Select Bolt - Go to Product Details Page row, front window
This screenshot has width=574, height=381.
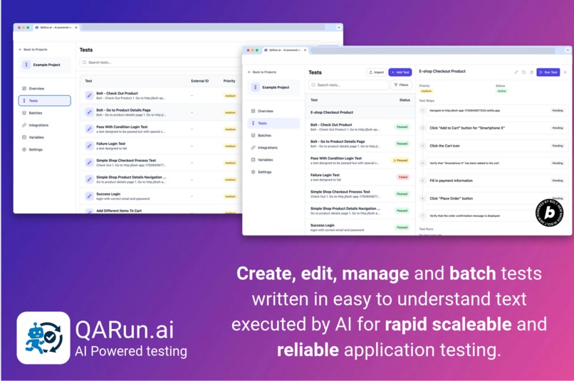[x=360, y=144]
